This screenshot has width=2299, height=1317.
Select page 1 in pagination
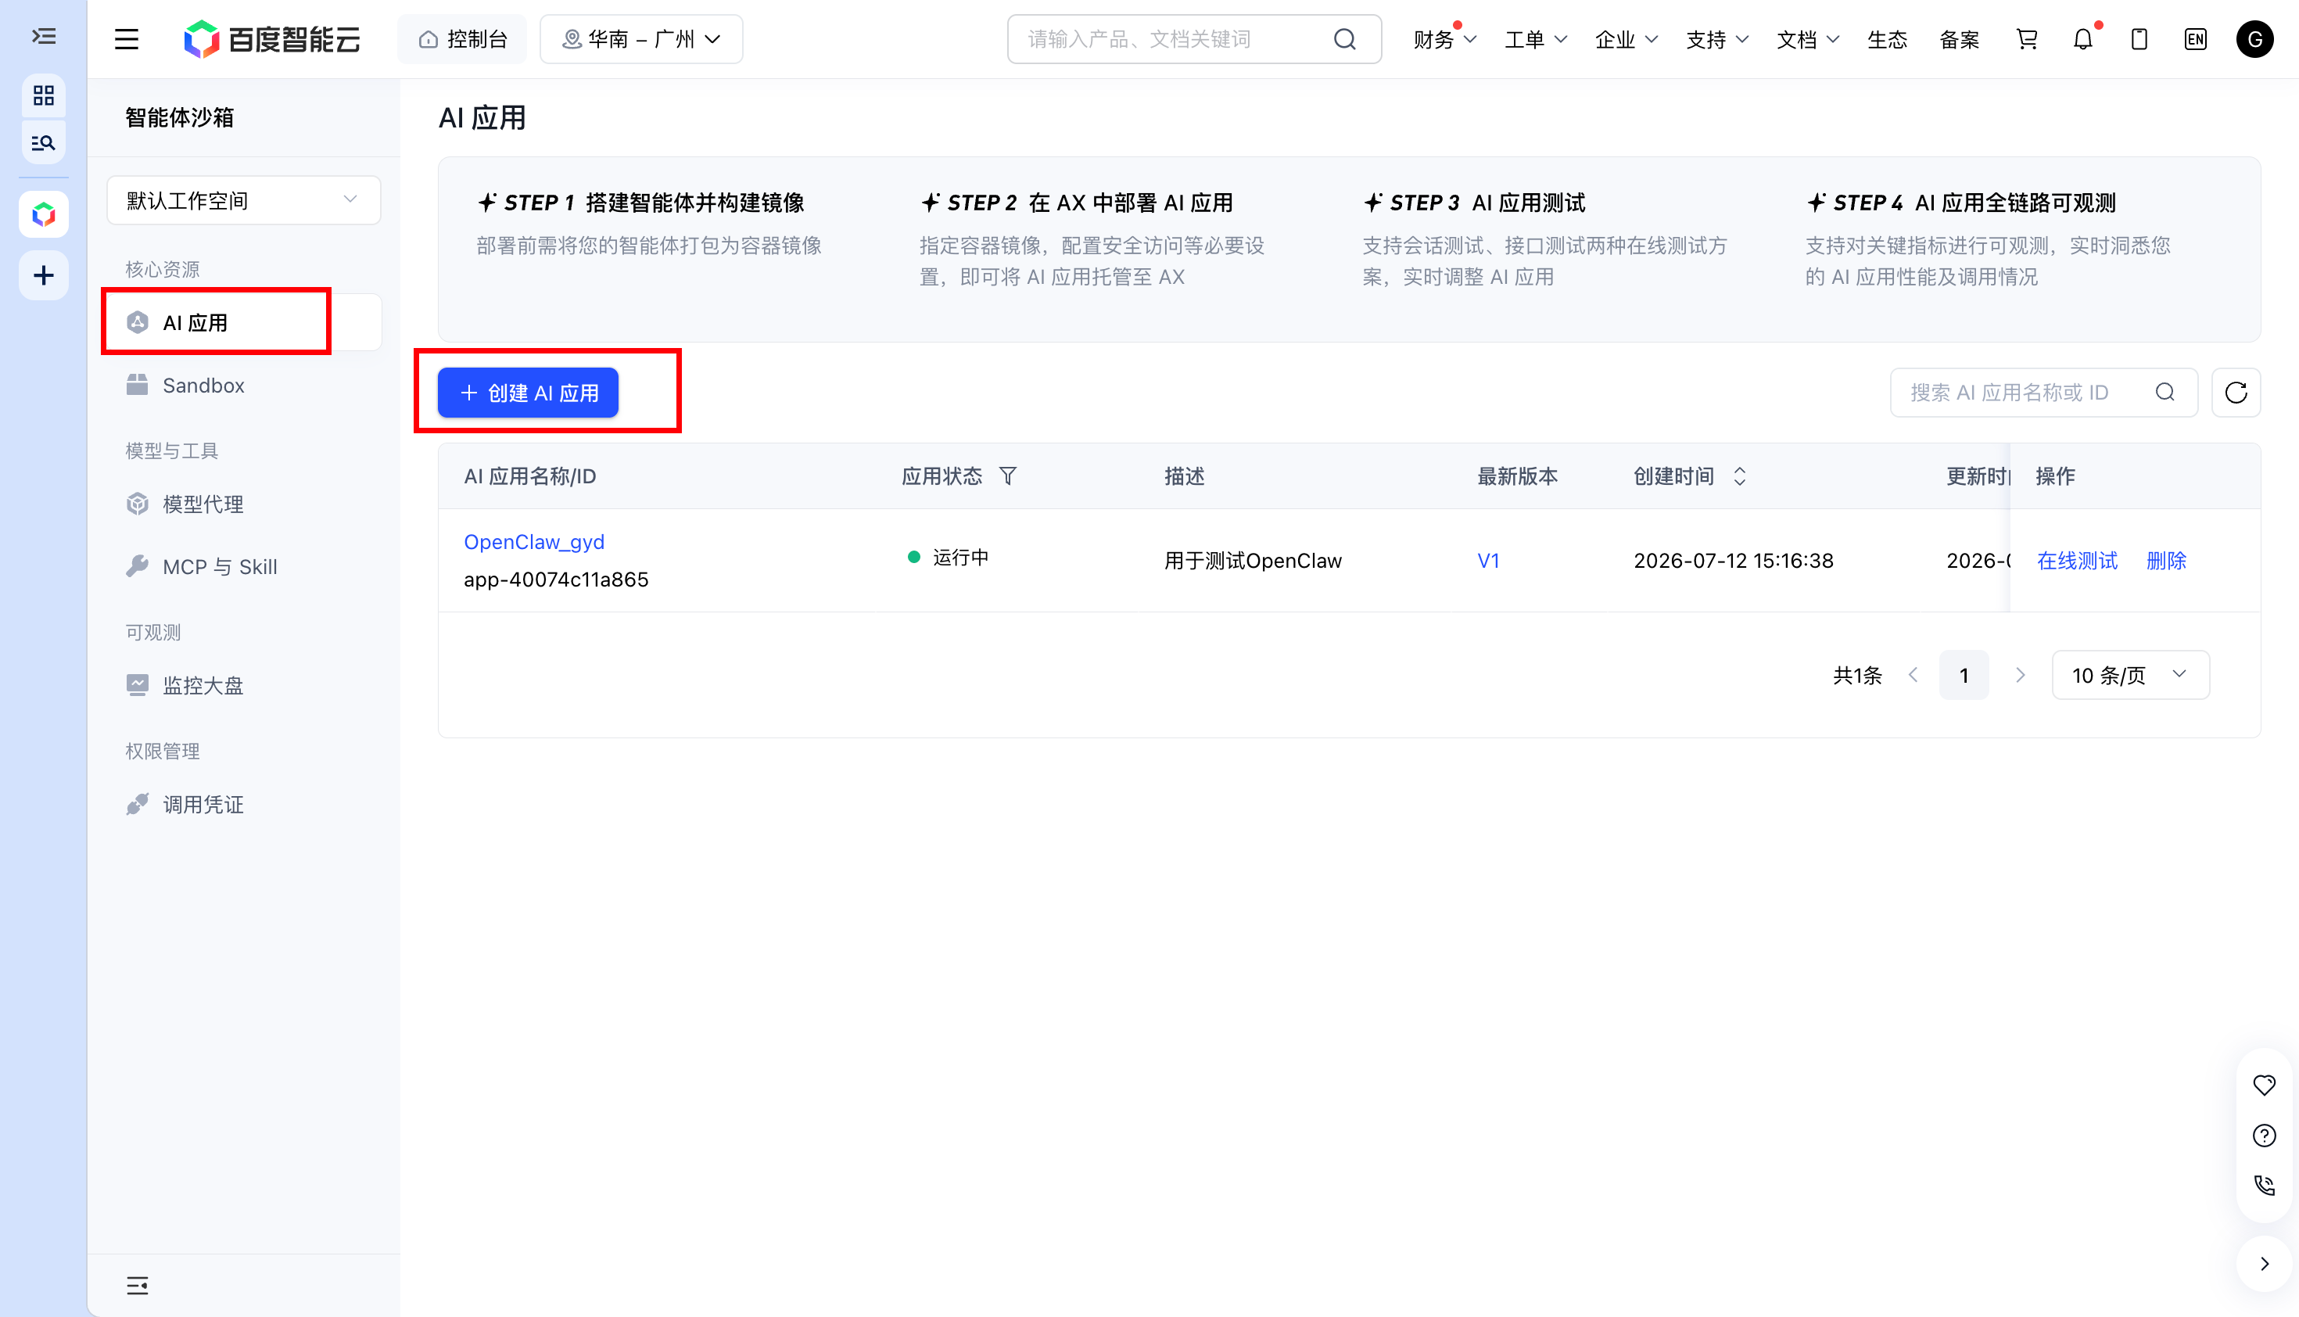pyautogui.click(x=1964, y=675)
